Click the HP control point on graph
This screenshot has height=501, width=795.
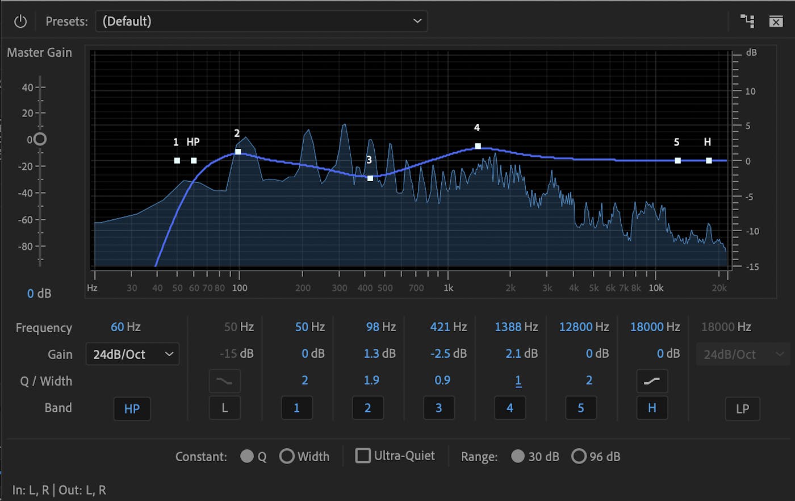click(x=194, y=161)
